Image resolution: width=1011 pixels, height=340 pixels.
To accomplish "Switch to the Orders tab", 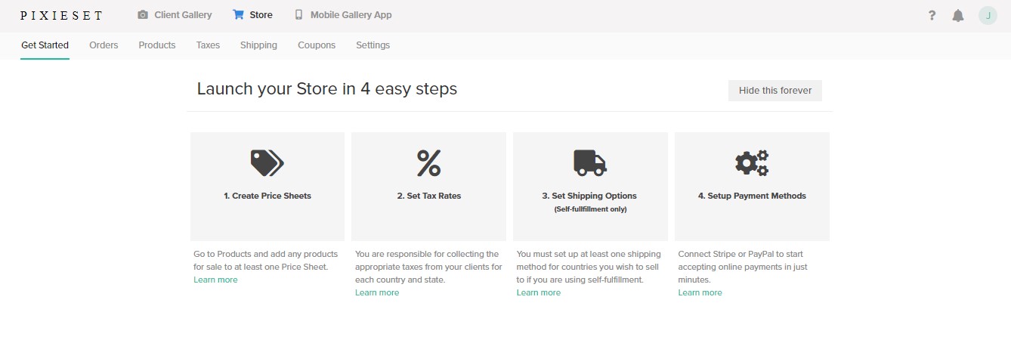I will 104,45.
